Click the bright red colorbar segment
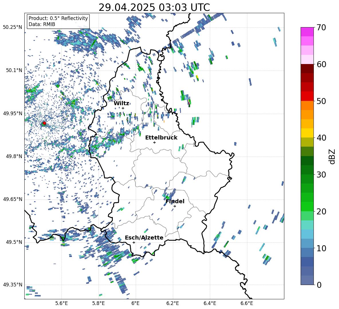Screen dimensions: 339x309 307,96
